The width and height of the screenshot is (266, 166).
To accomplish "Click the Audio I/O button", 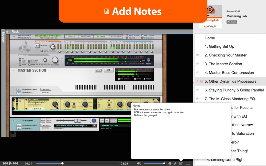I will (x=71, y=37).
